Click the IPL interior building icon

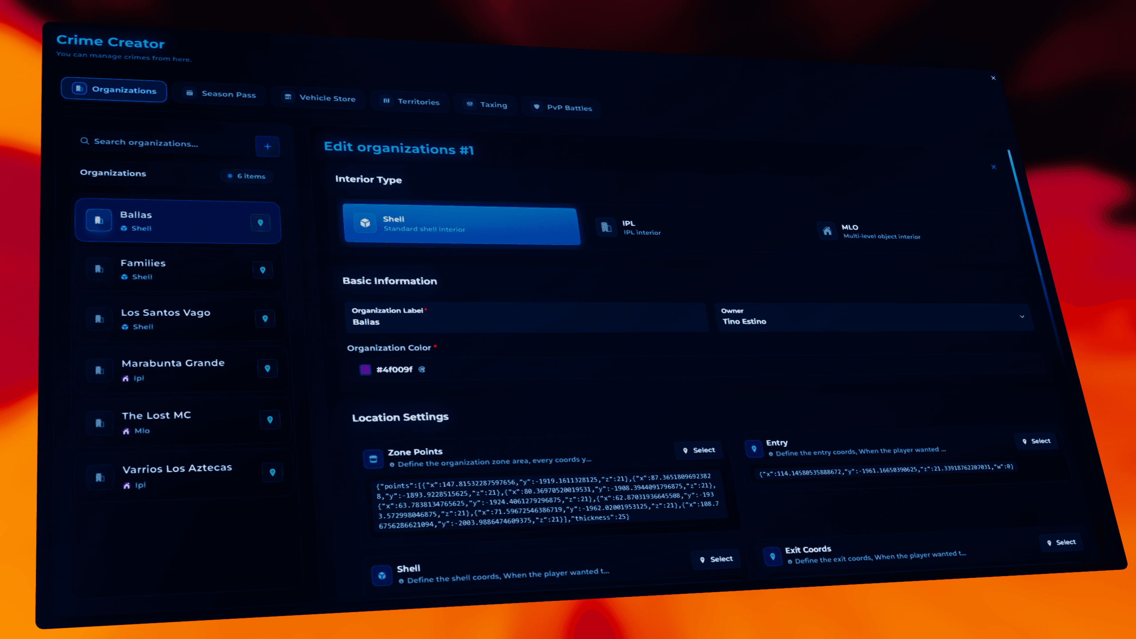(x=606, y=226)
